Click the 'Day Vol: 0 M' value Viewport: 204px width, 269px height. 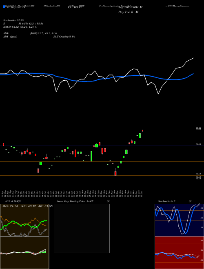pos(128,12)
